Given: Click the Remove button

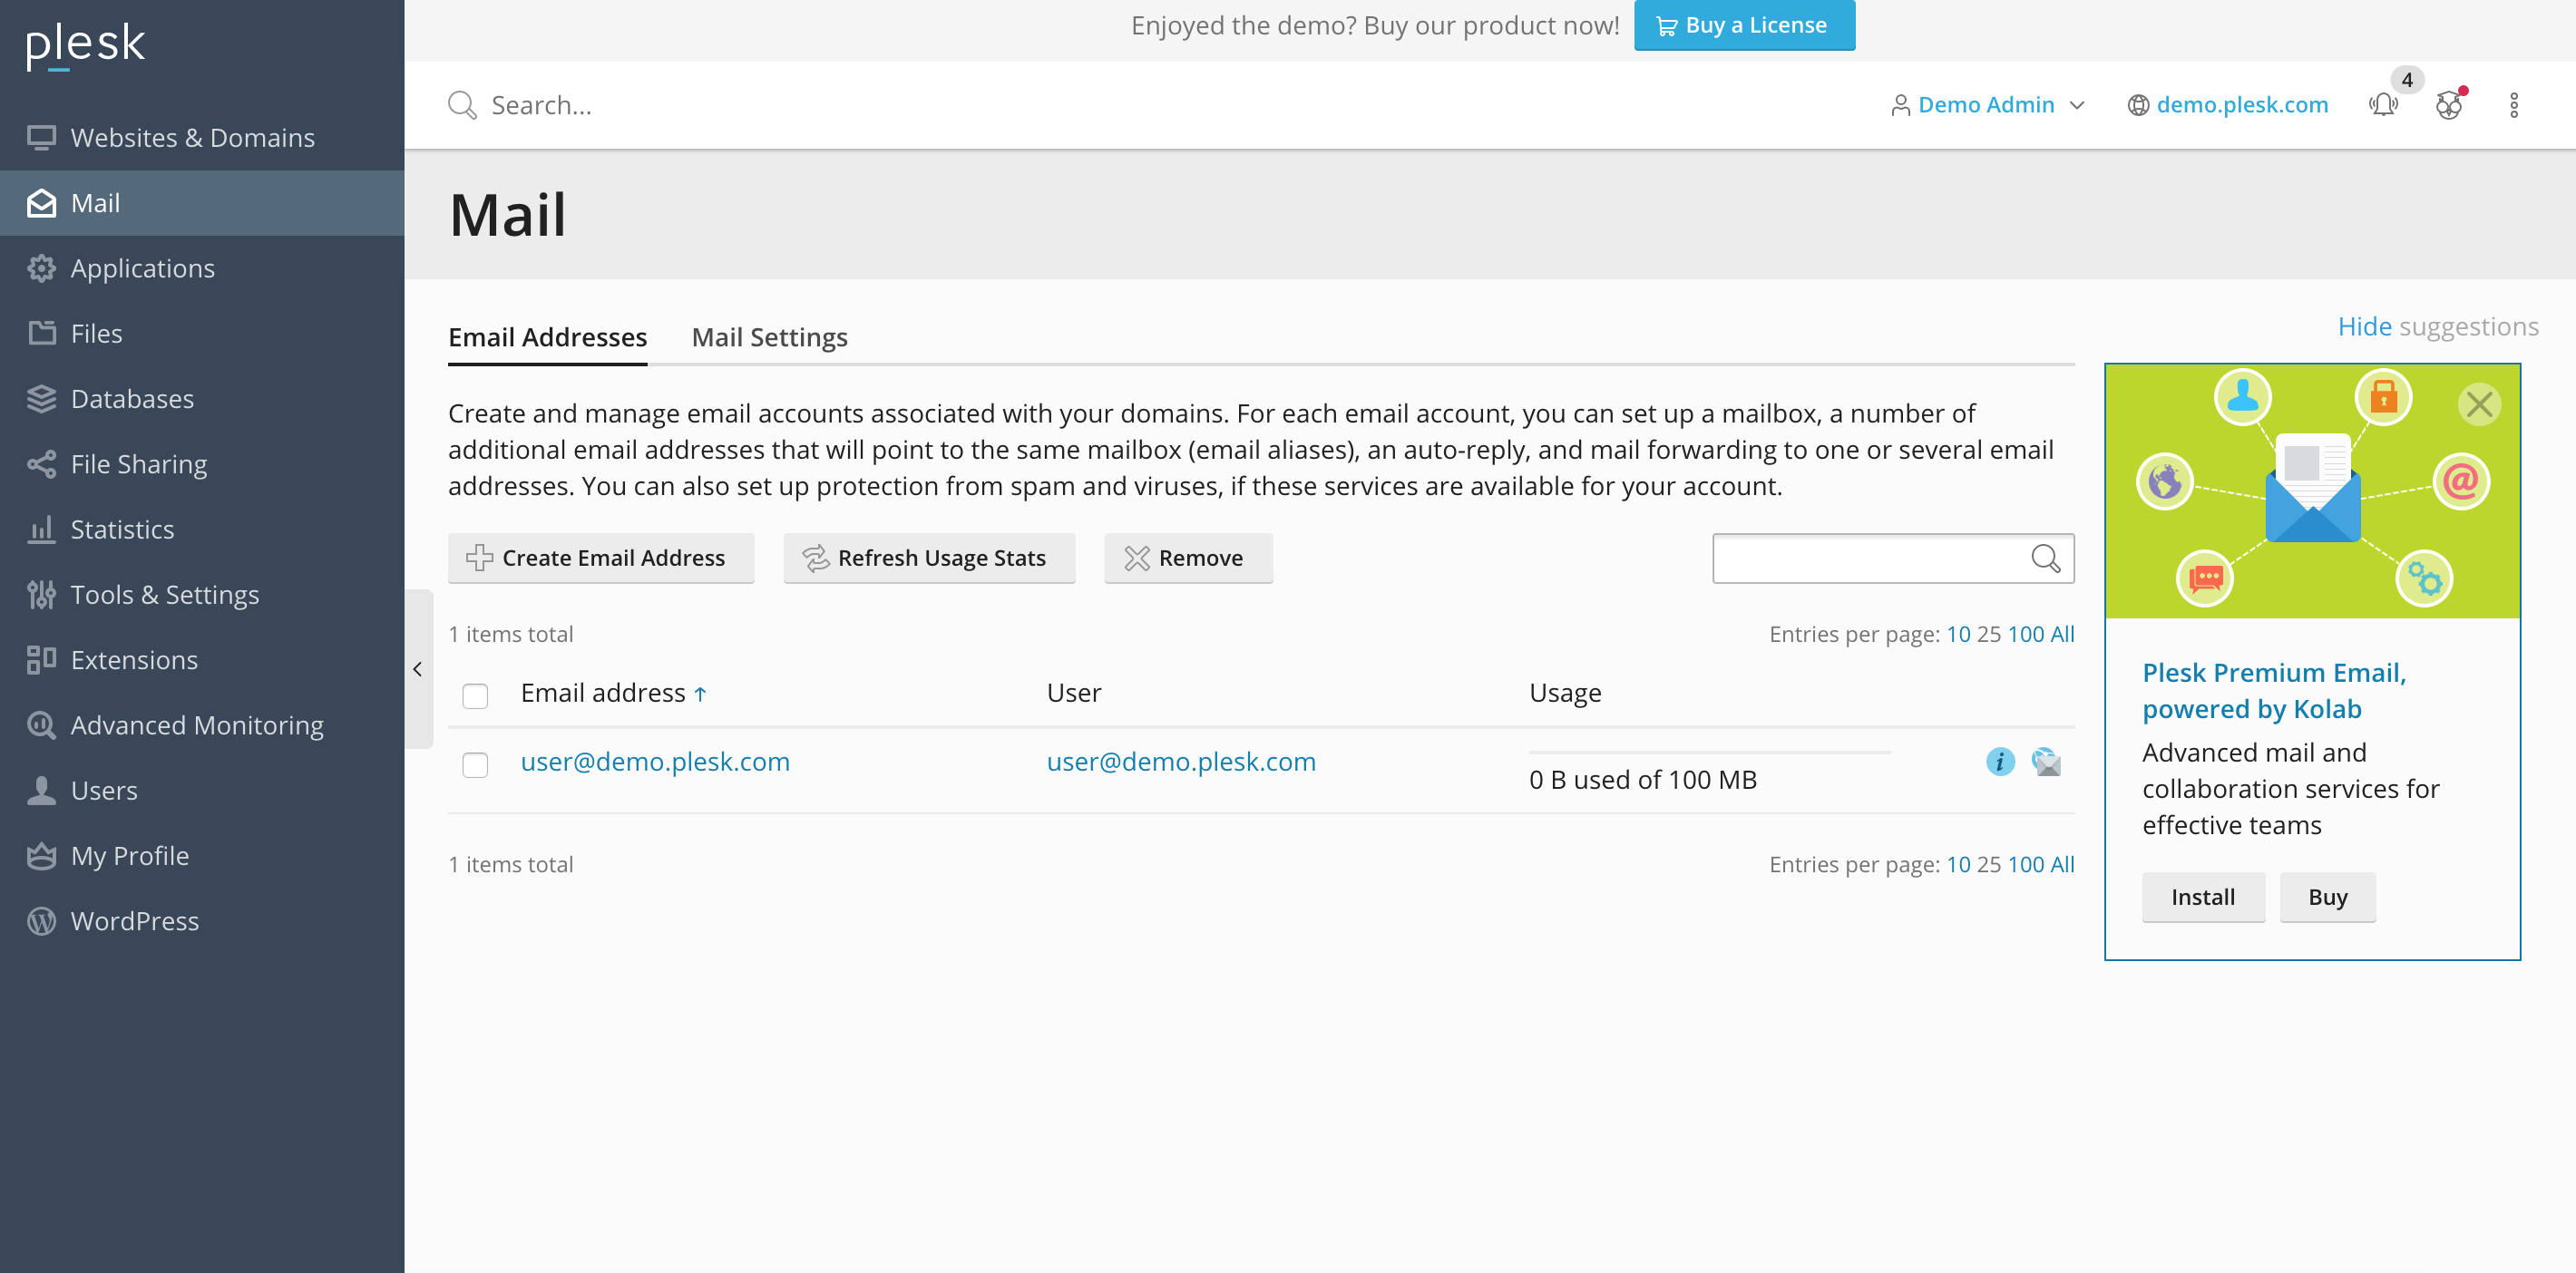Looking at the screenshot, I should (1188, 558).
